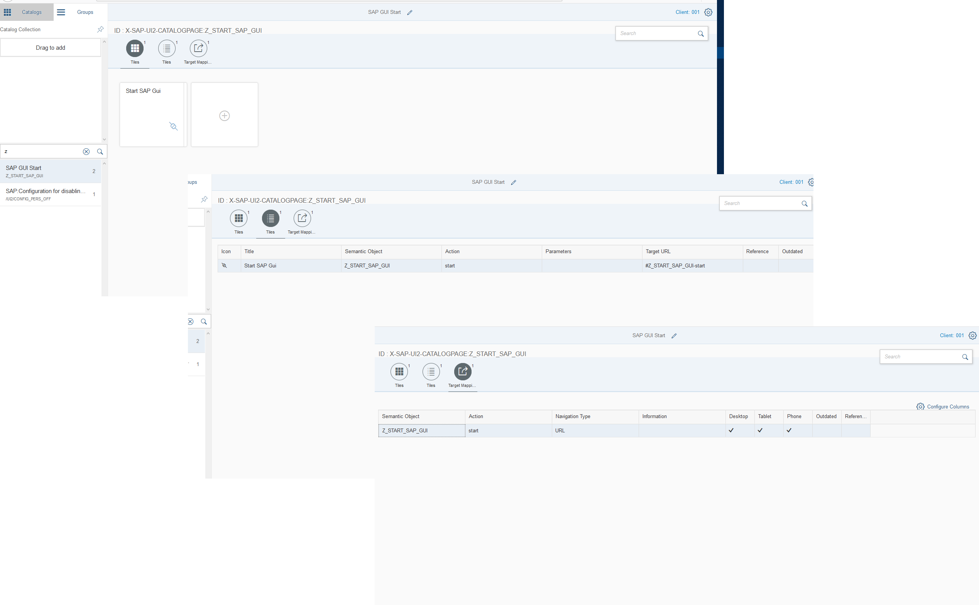Switch to the Groups tab

pyautogui.click(x=85, y=12)
